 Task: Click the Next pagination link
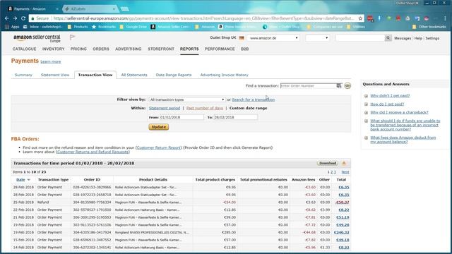345,172
